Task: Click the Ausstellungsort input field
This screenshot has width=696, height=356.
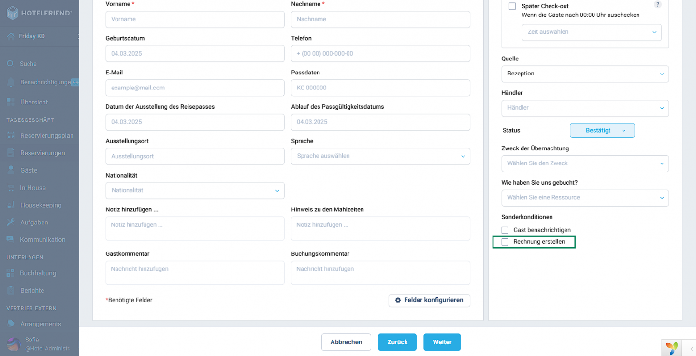Action: click(195, 157)
